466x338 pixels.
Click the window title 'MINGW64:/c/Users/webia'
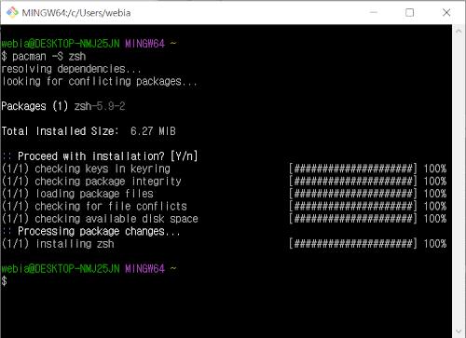tap(76, 13)
